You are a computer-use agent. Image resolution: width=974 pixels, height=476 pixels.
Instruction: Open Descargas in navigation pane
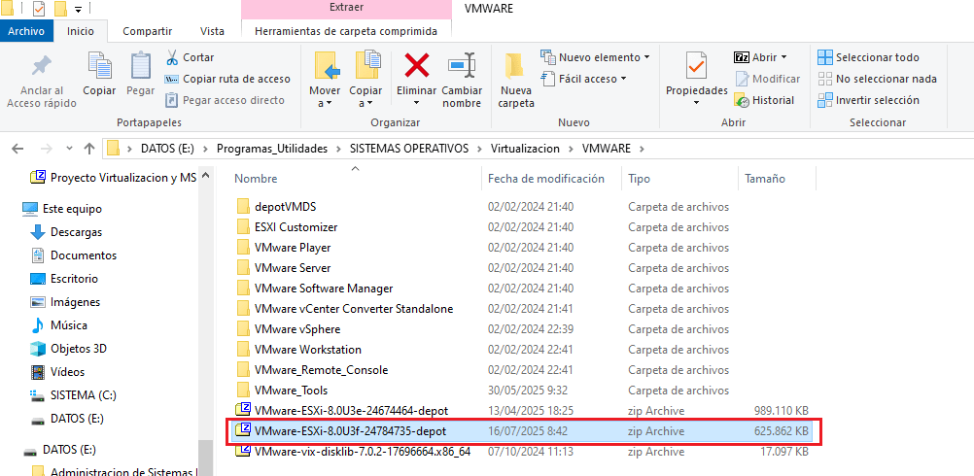[x=66, y=232]
